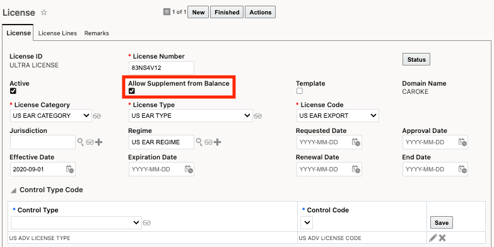Image resolution: width=494 pixels, height=247 pixels.
Task: Uncheck Allow Supplement from Balance
Action: pyautogui.click(x=132, y=91)
